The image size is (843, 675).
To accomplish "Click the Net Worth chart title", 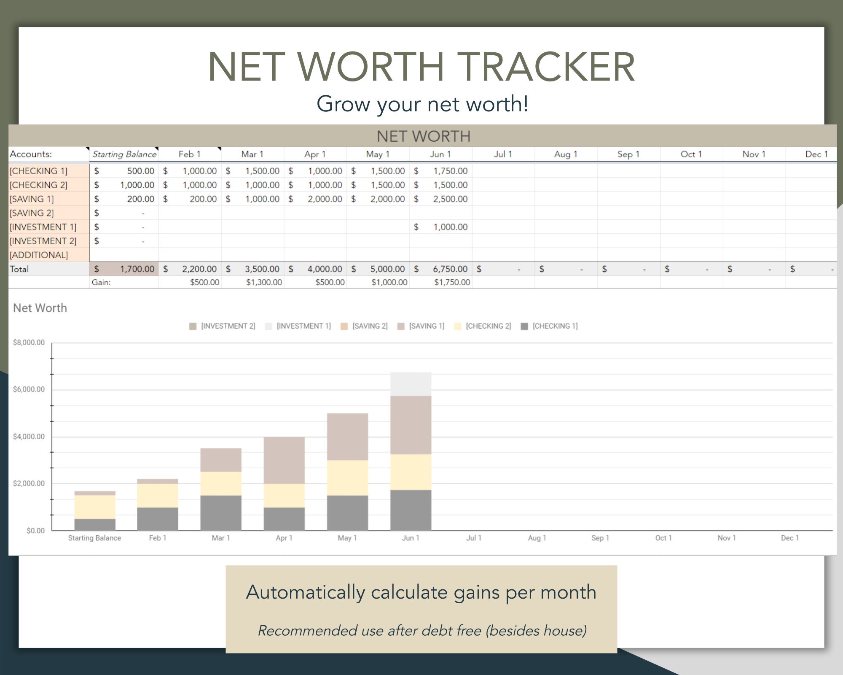I will (x=40, y=308).
